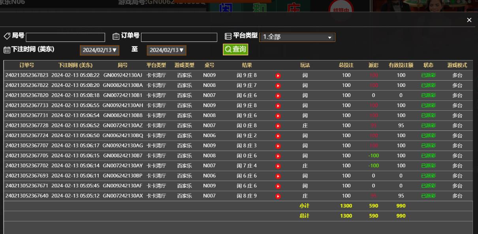Click the 结果 column header

tap(247, 65)
